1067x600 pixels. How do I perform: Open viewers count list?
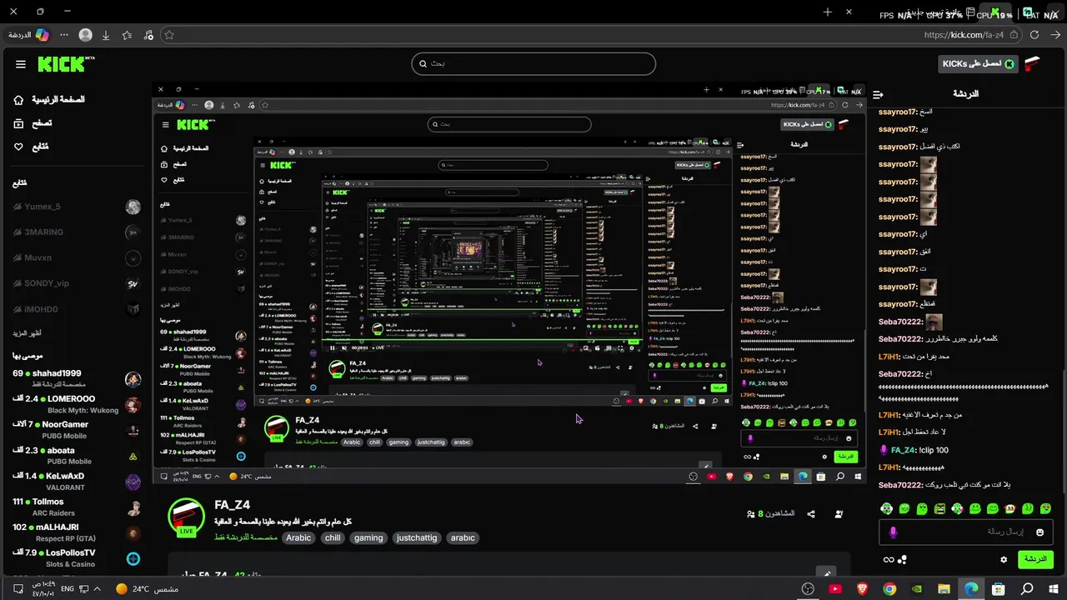pyautogui.click(x=771, y=514)
